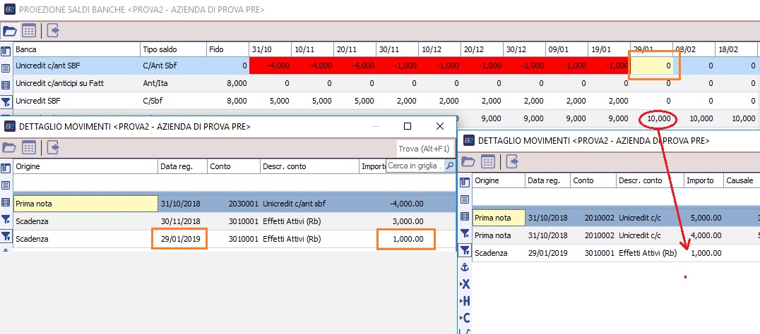Click the 5,000.00 importo cell in right Dettaglio Movimenti
This screenshot has width=760, height=334.
pyautogui.click(x=703, y=218)
